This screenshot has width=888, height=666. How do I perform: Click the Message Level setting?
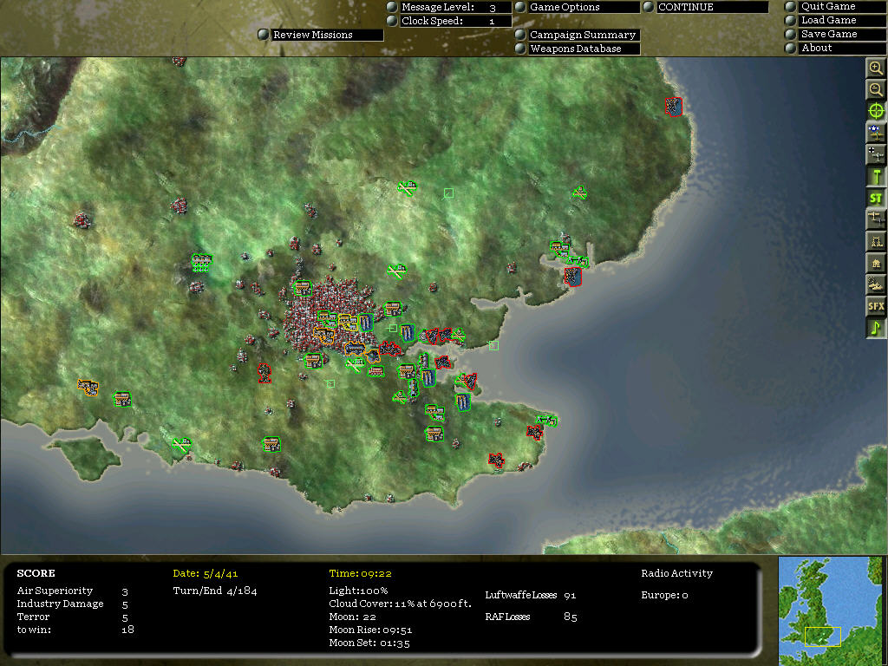455,7
